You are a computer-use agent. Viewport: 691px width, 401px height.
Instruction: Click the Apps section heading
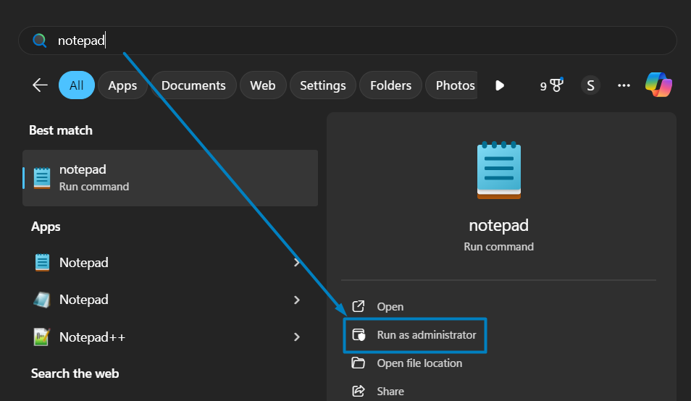coord(46,227)
